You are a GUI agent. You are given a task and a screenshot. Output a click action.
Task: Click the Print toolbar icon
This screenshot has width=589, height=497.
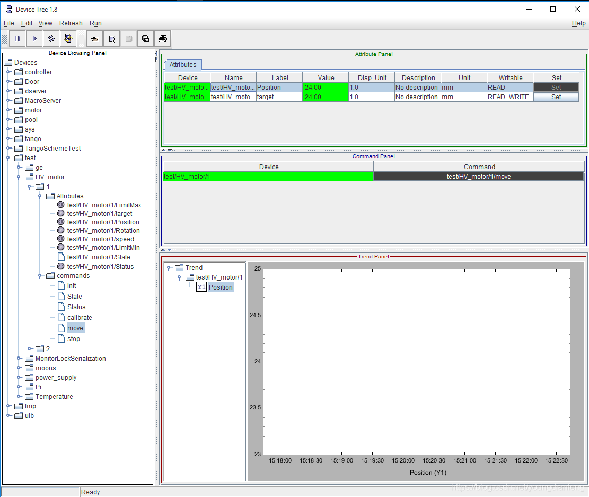pyautogui.click(x=163, y=38)
